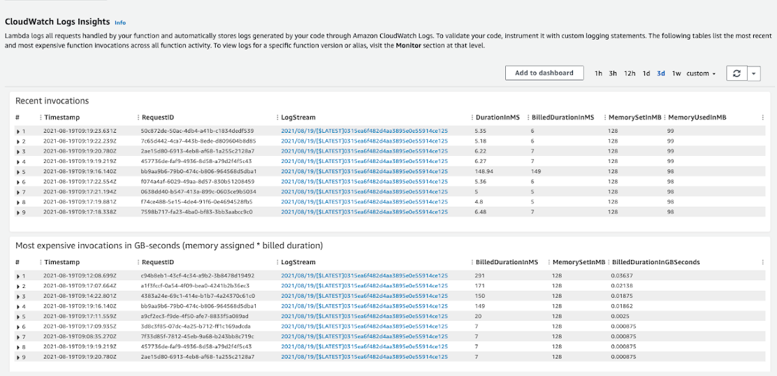Expand row 1 in the Most expensive invocations table

coord(19,276)
